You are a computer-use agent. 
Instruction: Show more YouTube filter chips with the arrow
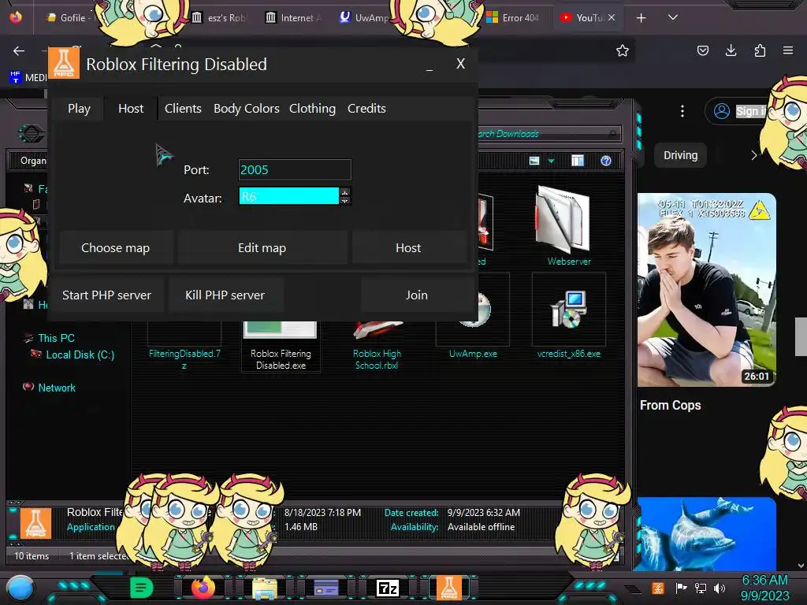click(754, 155)
